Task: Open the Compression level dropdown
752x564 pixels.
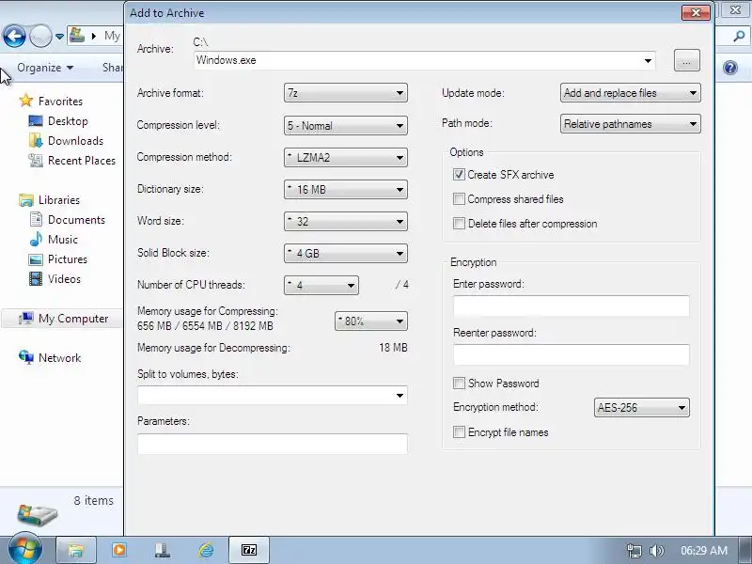Action: [x=345, y=126]
